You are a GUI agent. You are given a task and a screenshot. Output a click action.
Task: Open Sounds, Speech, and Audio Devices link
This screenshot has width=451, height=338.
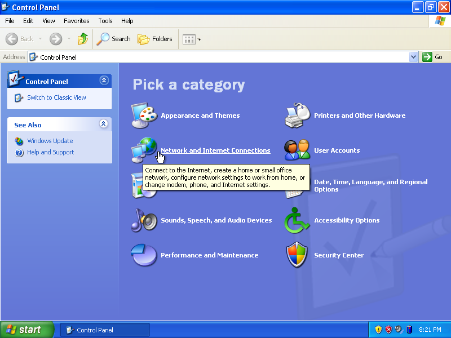click(216, 220)
